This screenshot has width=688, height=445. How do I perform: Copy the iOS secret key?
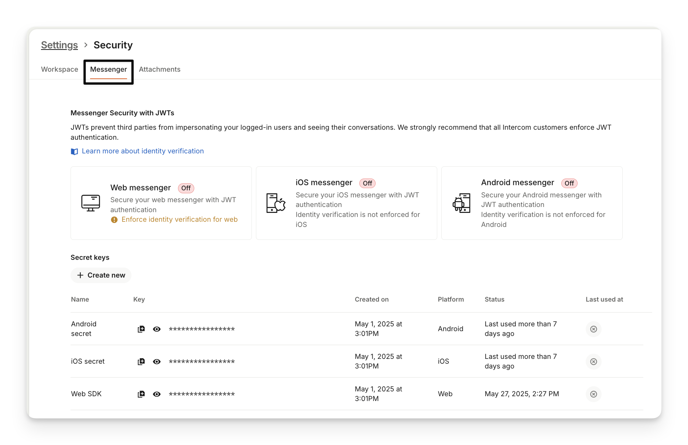click(141, 361)
